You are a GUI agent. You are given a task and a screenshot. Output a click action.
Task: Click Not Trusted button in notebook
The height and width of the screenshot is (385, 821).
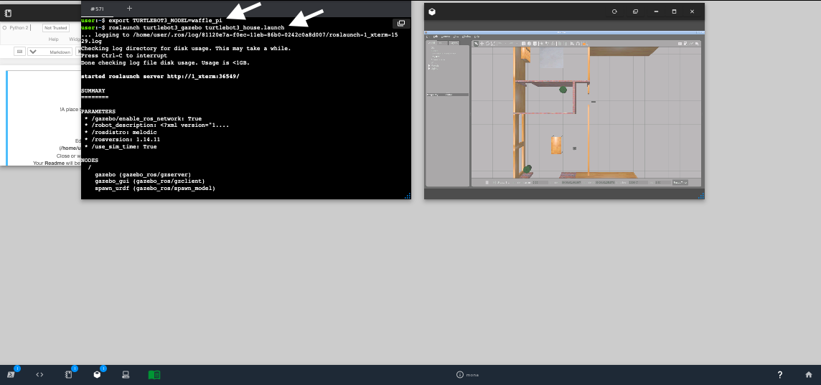[55, 28]
